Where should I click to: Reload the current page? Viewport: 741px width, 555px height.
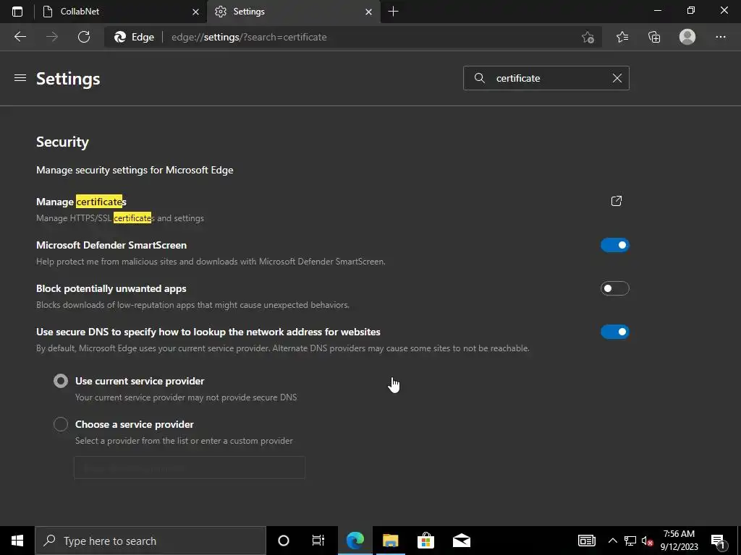pyautogui.click(x=84, y=37)
